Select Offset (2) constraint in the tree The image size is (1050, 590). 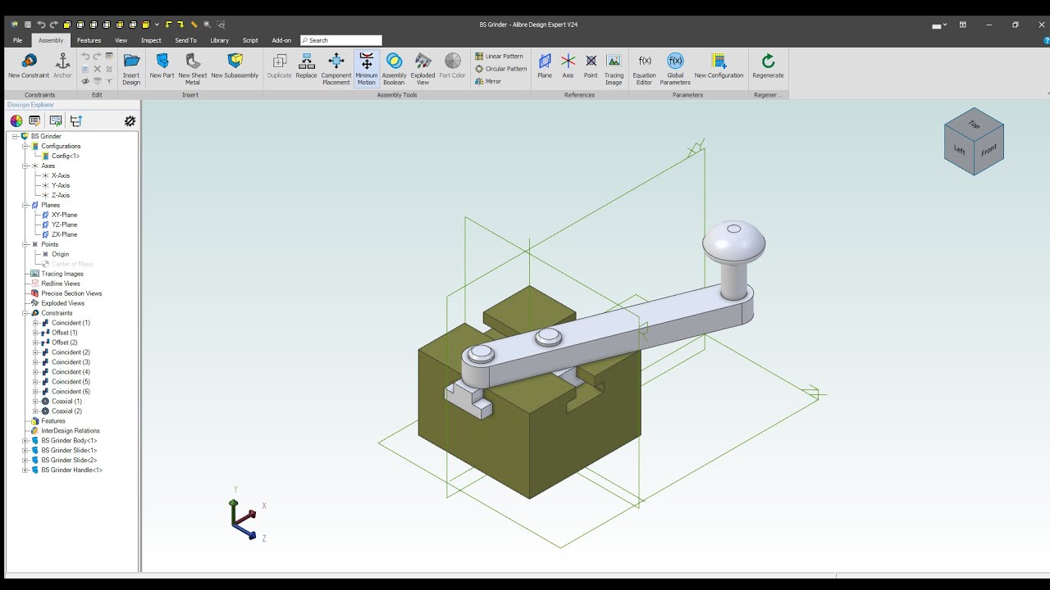[64, 343]
